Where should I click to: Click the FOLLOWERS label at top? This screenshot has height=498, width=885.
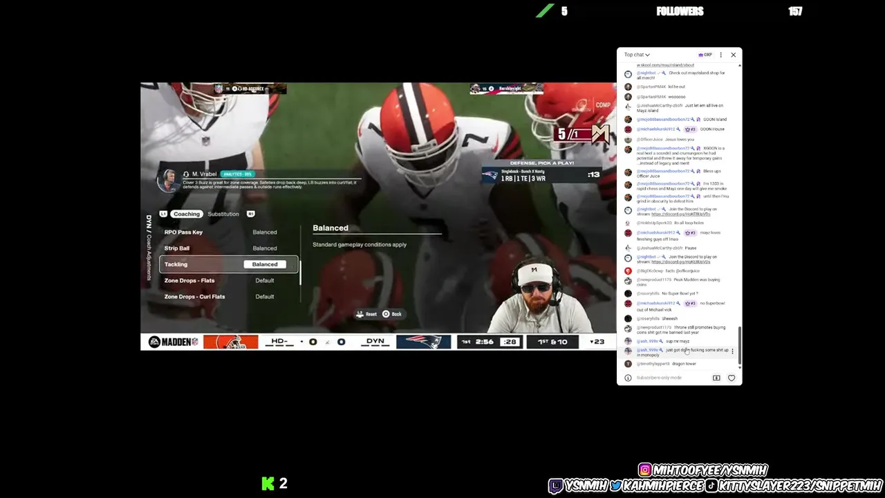pos(680,11)
